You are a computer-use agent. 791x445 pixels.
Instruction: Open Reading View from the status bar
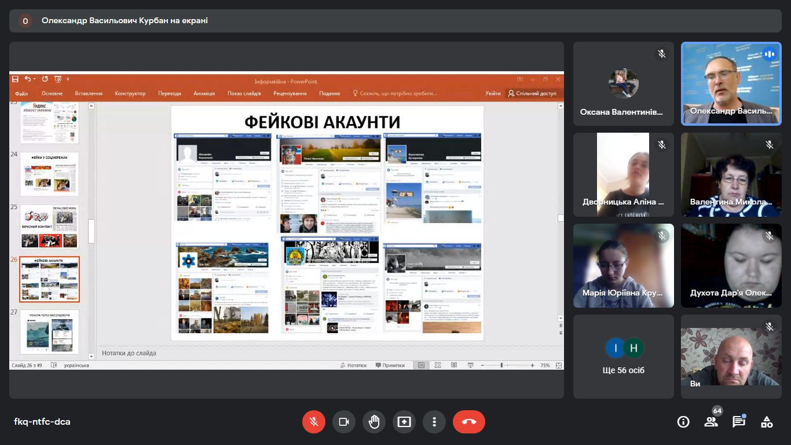click(x=453, y=365)
